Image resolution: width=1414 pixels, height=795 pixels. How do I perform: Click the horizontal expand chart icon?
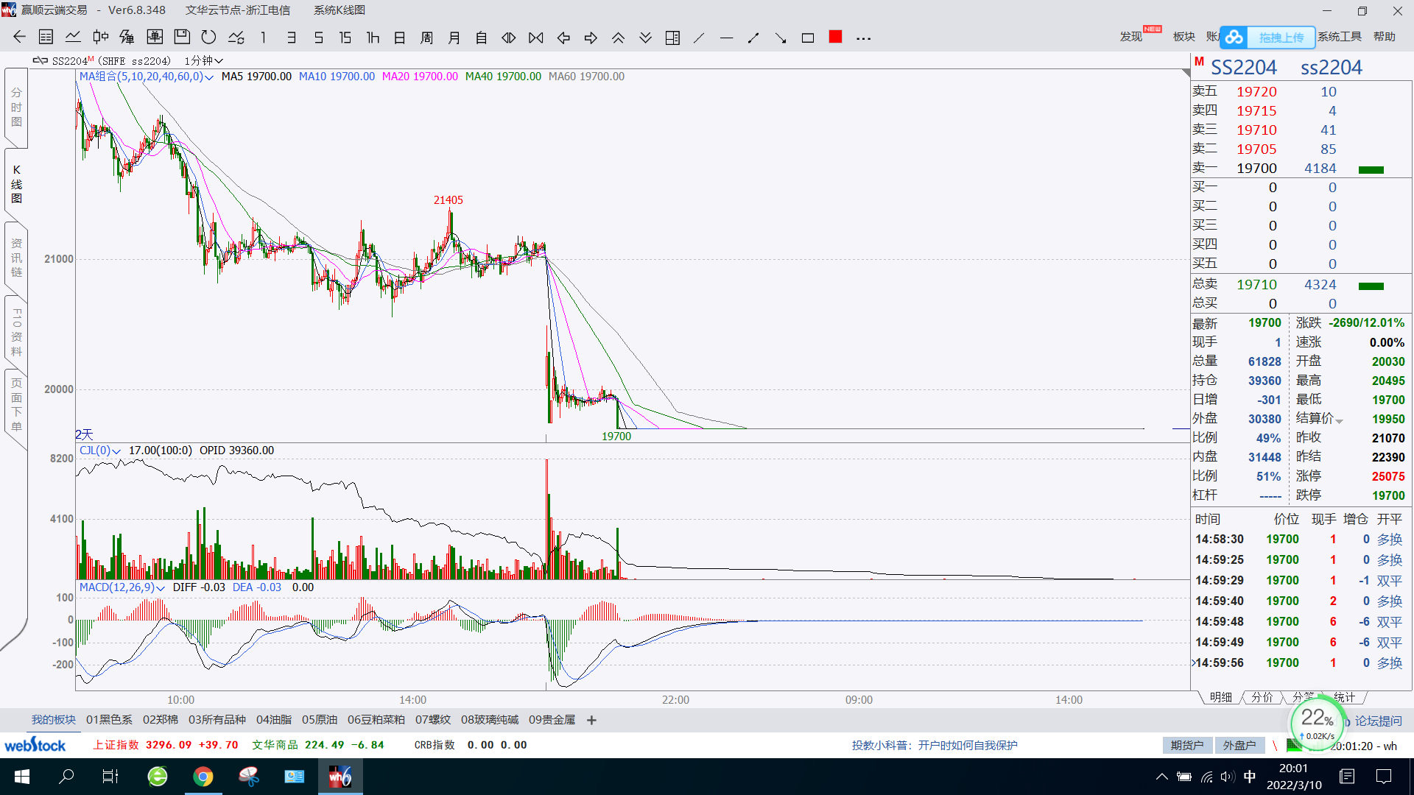click(x=509, y=38)
